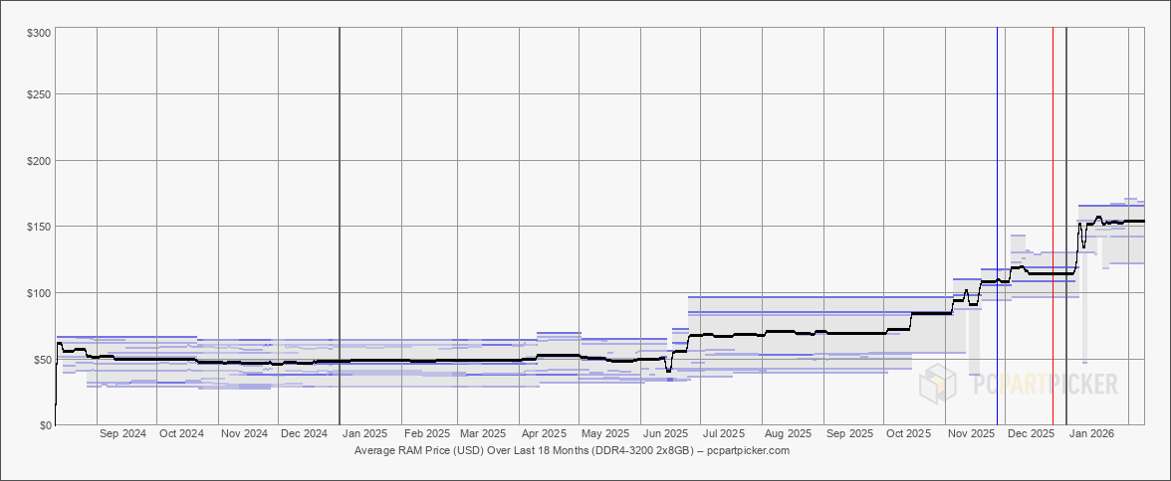Select the $50 price axis label
Viewport: 1171px width, 481px height.
pos(42,359)
